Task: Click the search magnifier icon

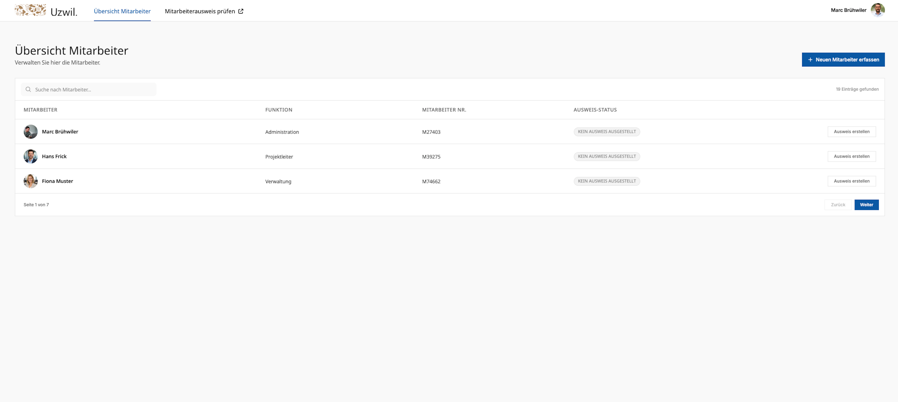Action: click(x=28, y=89)
